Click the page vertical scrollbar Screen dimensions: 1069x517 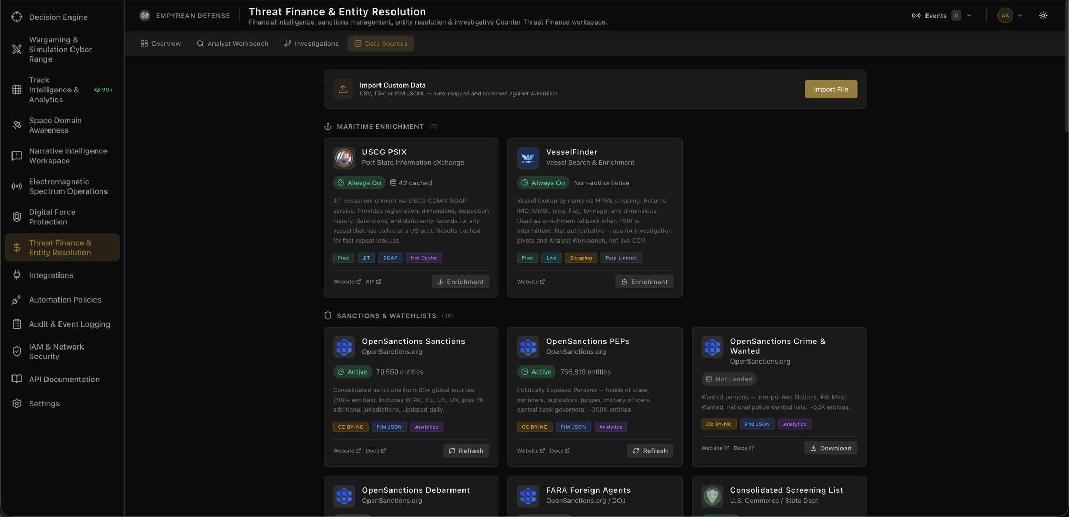[x=1066, y=65]
